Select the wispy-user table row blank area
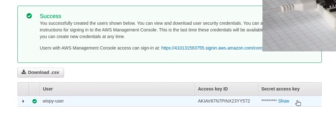The width and height of the screenshot is (336, 133). [x=129, y=101]
